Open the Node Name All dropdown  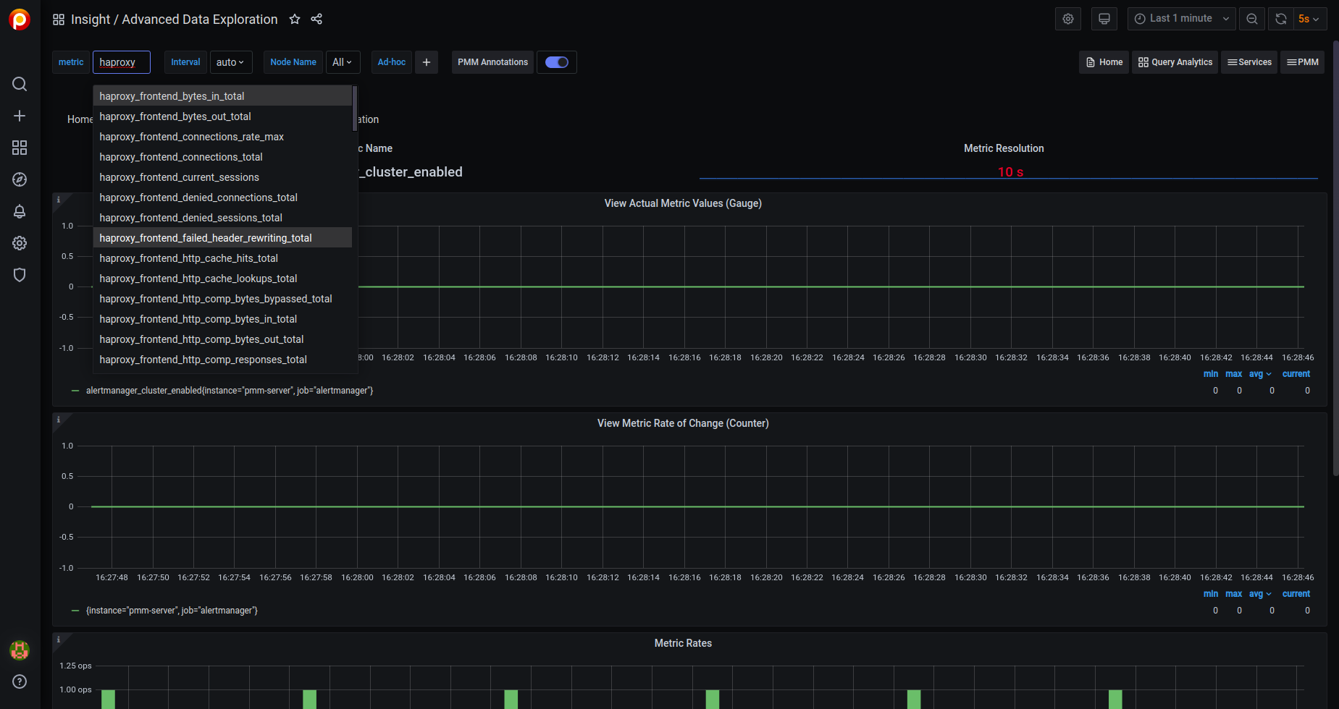[x=342, y=62]
